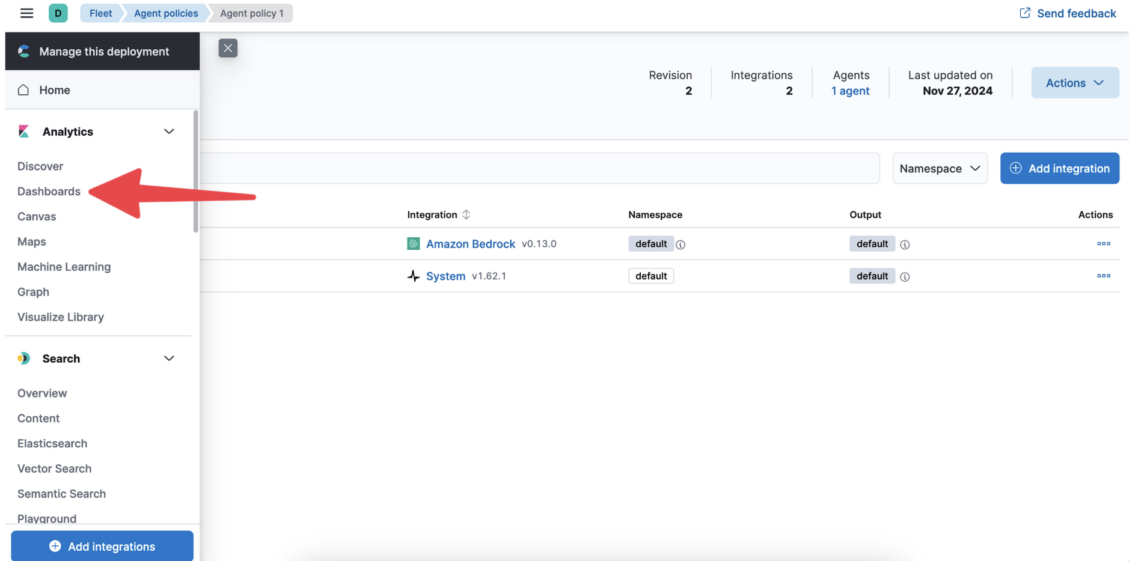Click the Output column header

click(x=865, y=214)
